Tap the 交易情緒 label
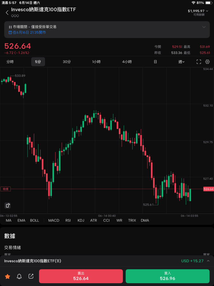 tap(13, 248)
